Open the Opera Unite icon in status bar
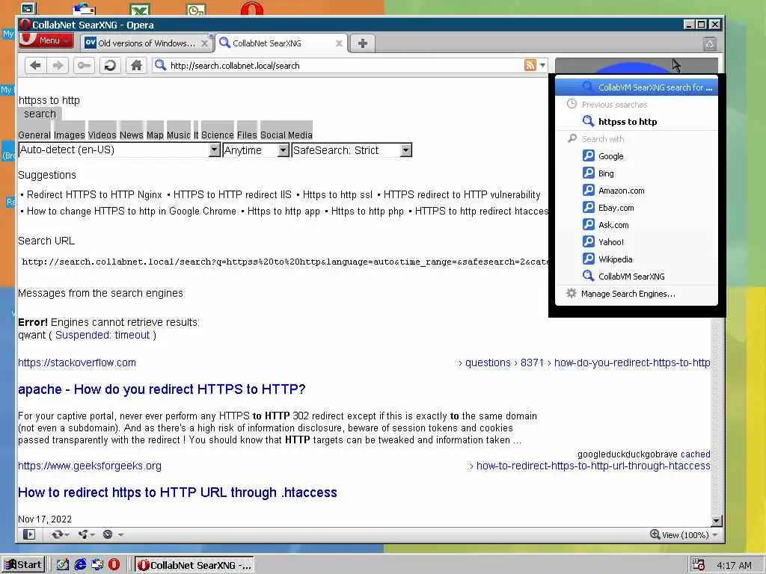The width and height of the screenshot is (766, 574). tap(83, 534)
